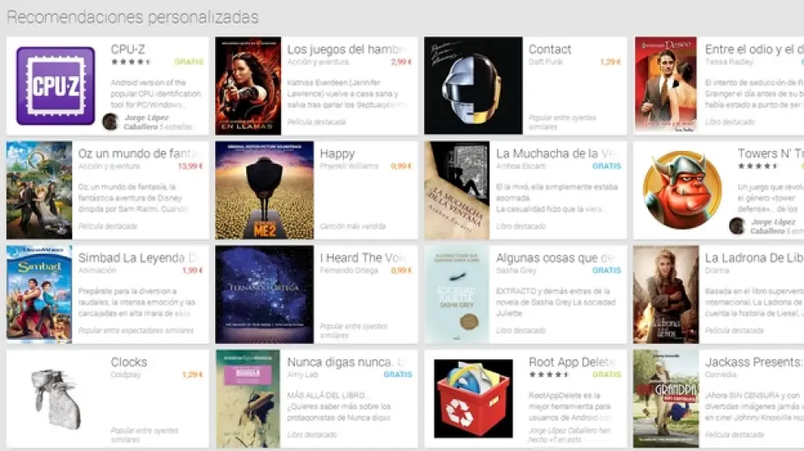
Task: Open the Los juegos del hambre poster
Action: click(249, 85)
